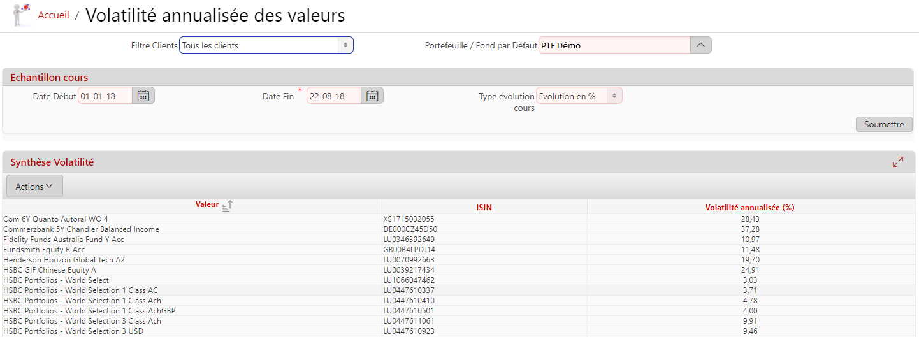Select the Fundsmith Equity R Acc row

point(44,250)
